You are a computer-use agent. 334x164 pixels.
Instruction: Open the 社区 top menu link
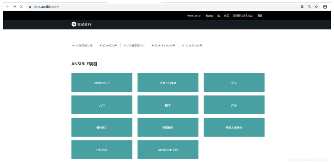226,16
